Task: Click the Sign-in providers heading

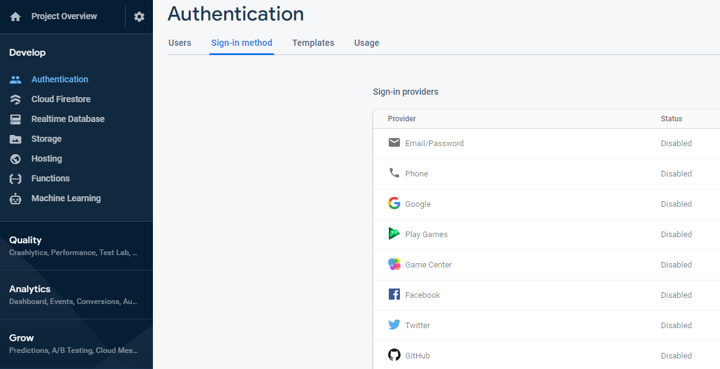Action: [406, 92]
